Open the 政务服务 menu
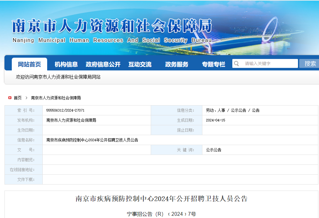Viewport: 319px width, 218px height. coord(177,64)
